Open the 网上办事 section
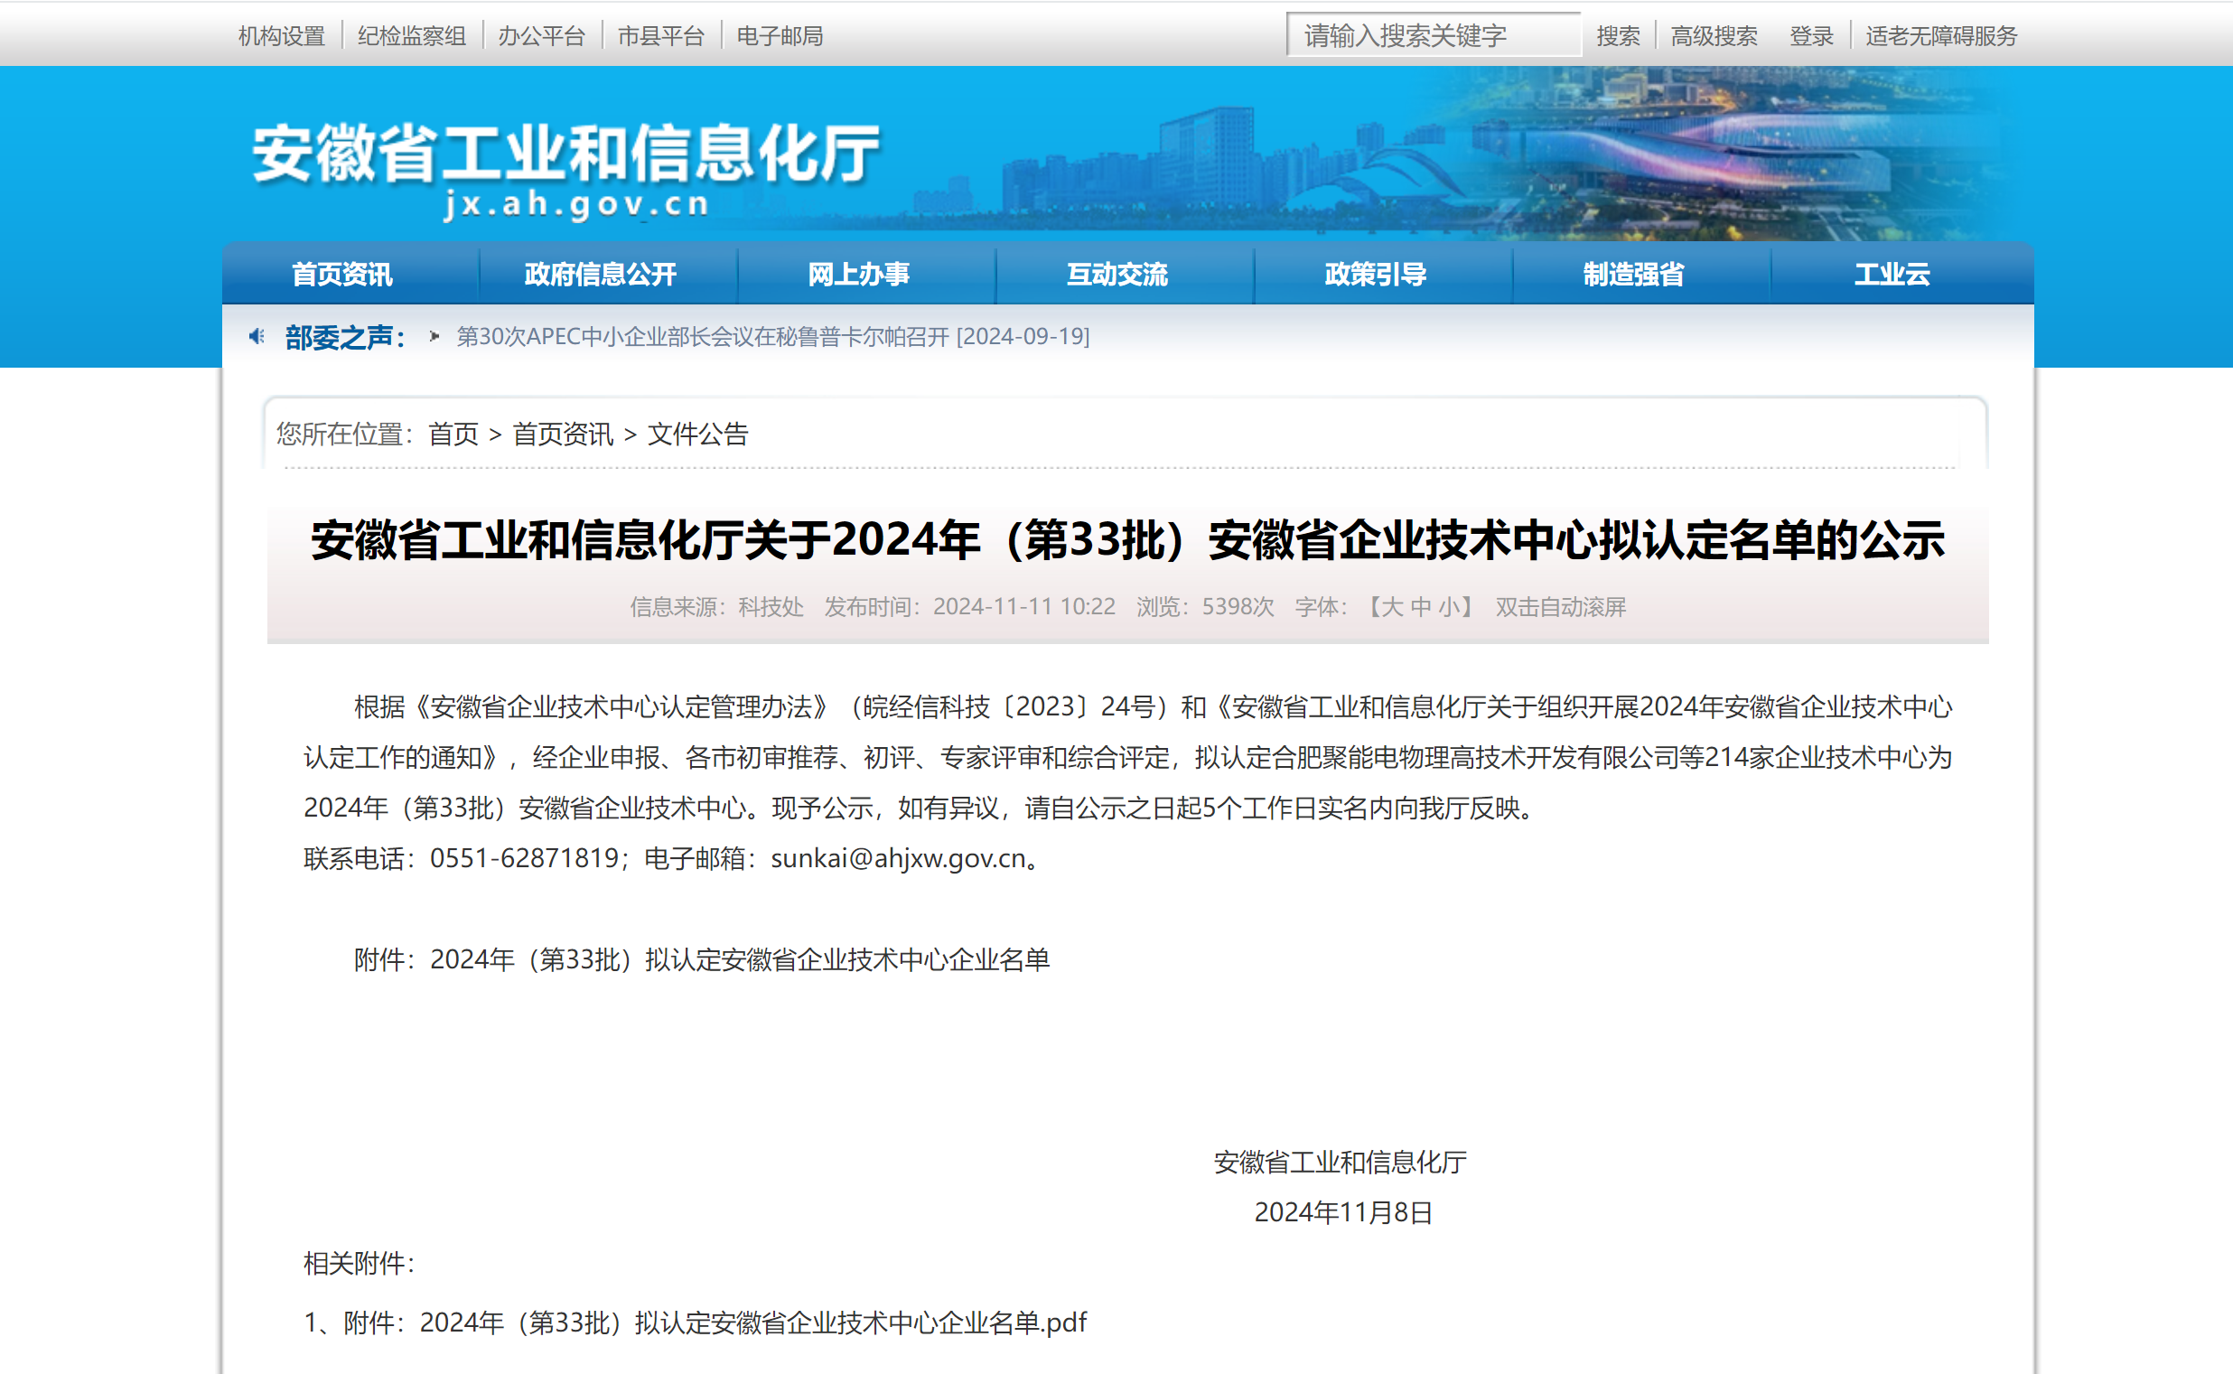Screen dimensions: 2233x1374 coord(858,274)
